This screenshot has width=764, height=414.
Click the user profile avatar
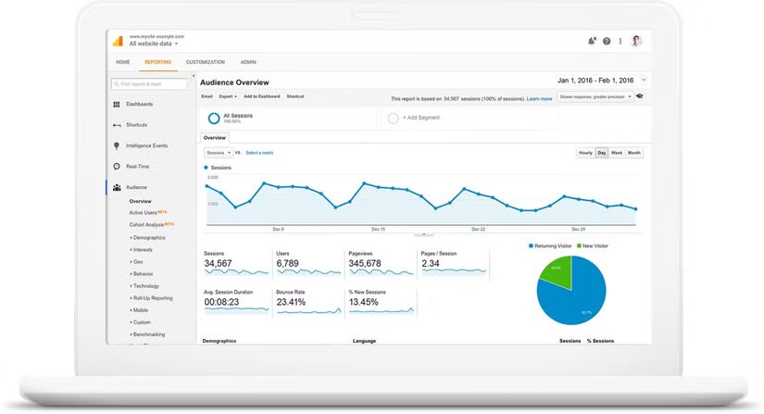point(636,41)
